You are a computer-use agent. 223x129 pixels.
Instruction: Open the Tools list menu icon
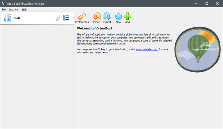[x=66, y=18]
